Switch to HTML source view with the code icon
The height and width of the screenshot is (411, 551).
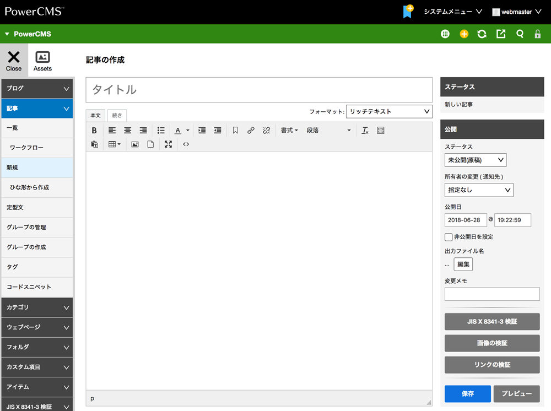point(186,144)
